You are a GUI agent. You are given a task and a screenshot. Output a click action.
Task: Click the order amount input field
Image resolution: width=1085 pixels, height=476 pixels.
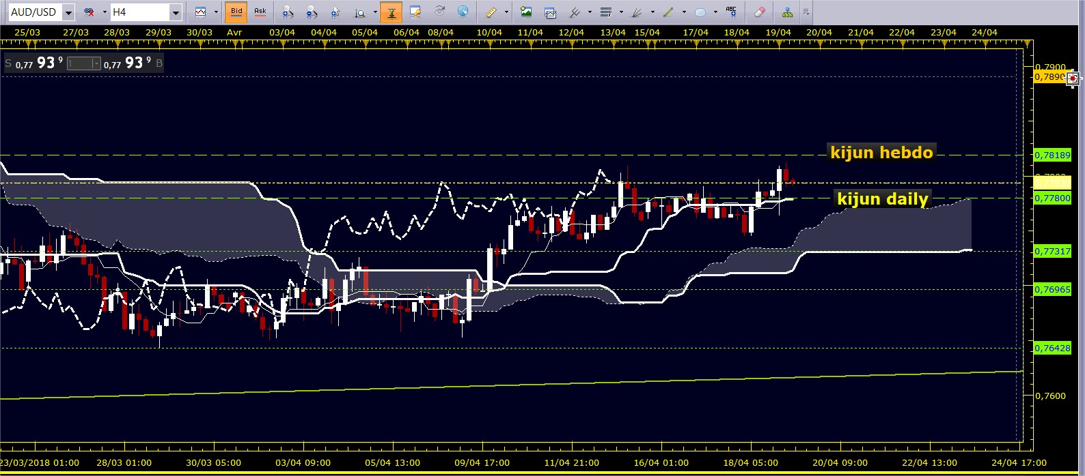coord(79,63)
